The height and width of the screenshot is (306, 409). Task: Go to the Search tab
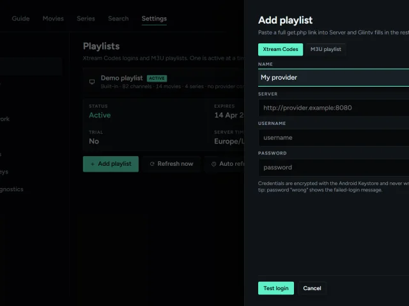point(118,18)
